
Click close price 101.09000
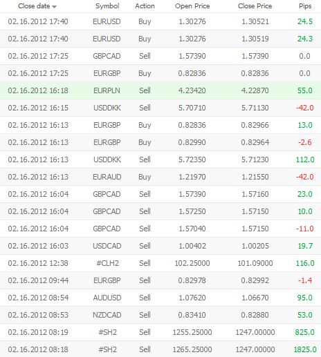coord(255,263)
